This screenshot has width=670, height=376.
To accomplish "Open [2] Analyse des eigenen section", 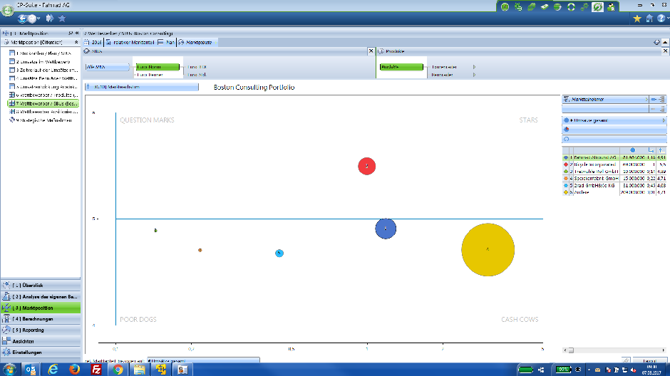I will [41, 297].
